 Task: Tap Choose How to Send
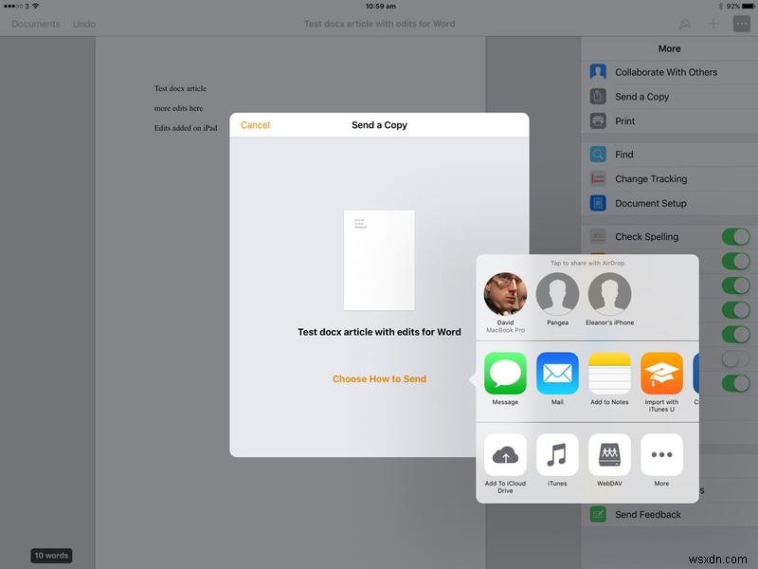tap(379, 376)
